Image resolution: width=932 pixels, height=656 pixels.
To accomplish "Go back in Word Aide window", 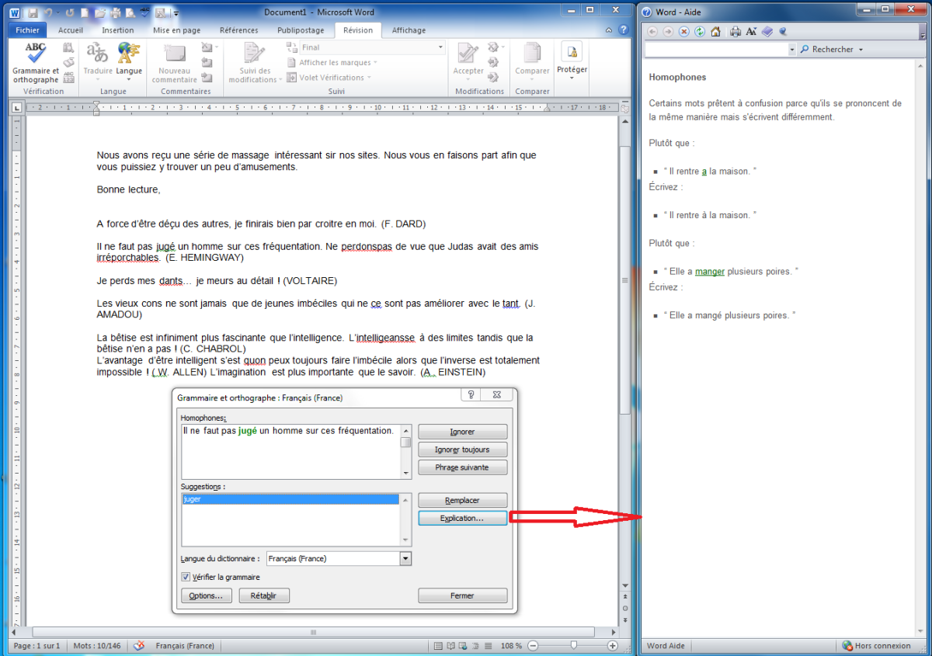I will 652,32.
